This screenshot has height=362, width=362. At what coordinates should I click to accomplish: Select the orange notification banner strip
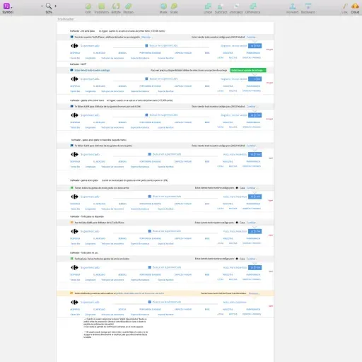pos(165,293)
